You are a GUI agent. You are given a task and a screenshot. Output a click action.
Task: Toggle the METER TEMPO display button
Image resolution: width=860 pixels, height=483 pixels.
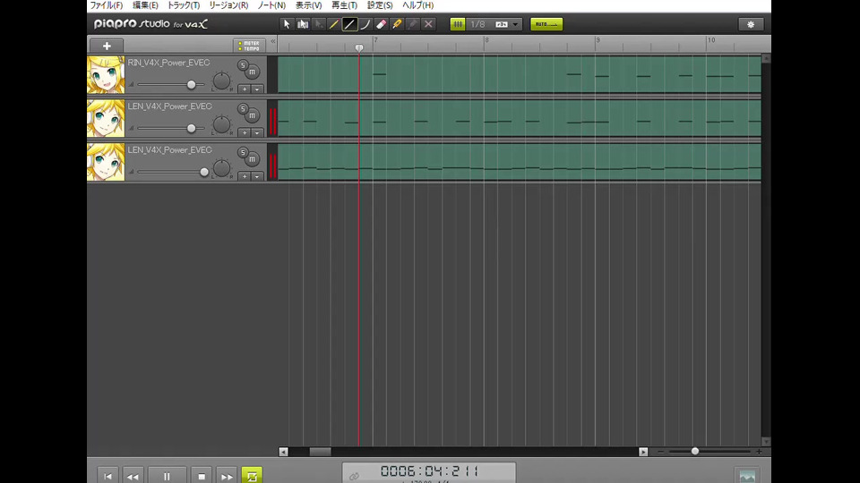pos(249,46)
